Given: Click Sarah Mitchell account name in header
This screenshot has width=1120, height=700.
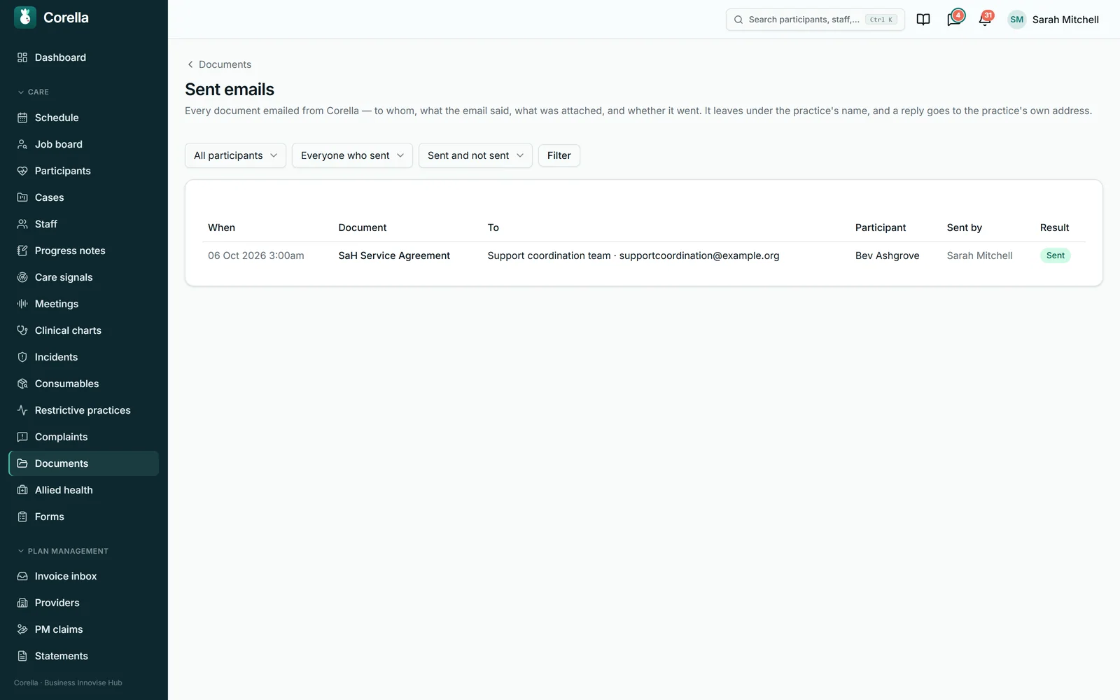Looking at the screenshot, I should pyautogui.click(x=1065, y=20).
